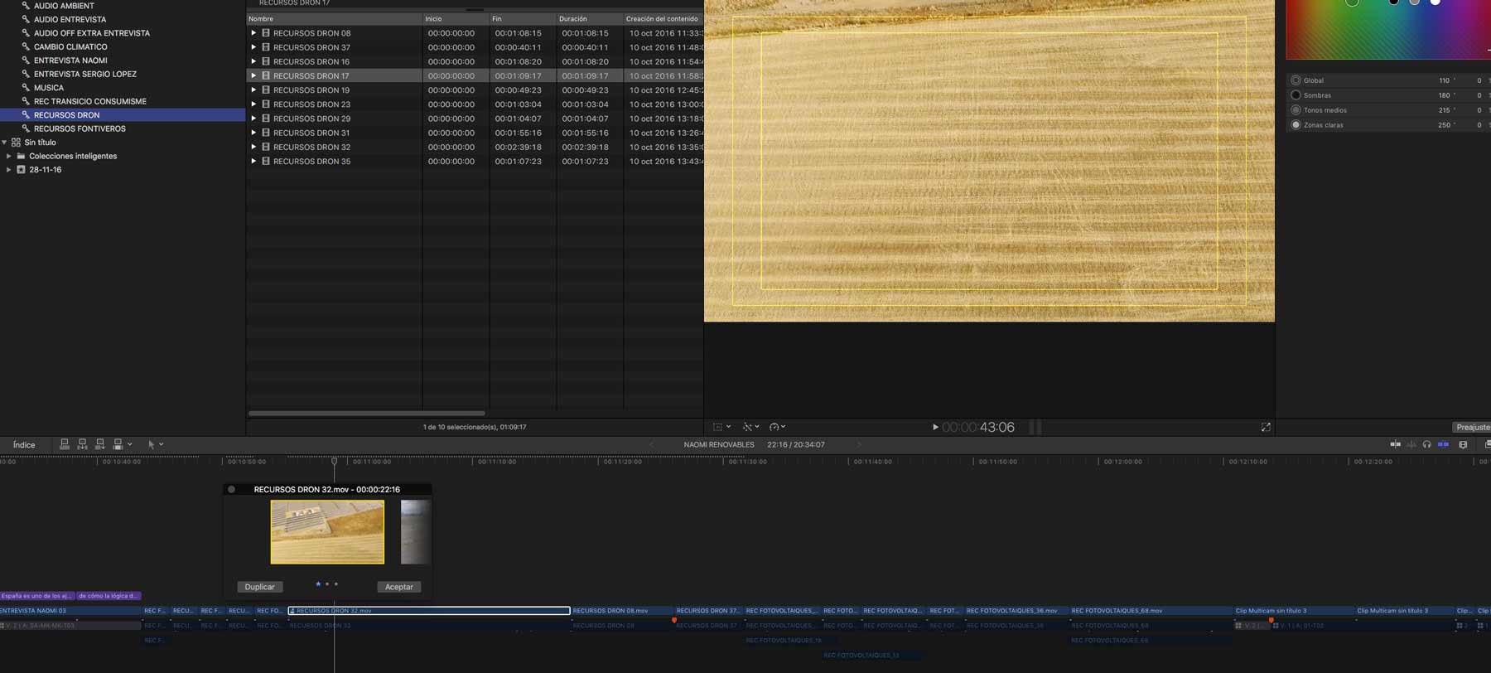Toggle timeline snapping icon
1491x673 pixels.
(1395, 444)
